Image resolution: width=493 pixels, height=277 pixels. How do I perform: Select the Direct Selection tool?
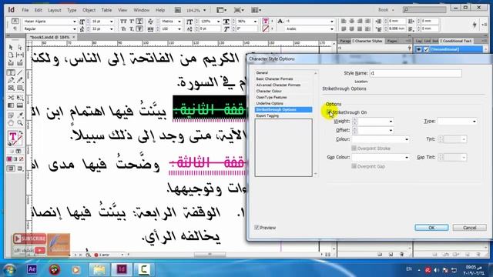(20, 48)
